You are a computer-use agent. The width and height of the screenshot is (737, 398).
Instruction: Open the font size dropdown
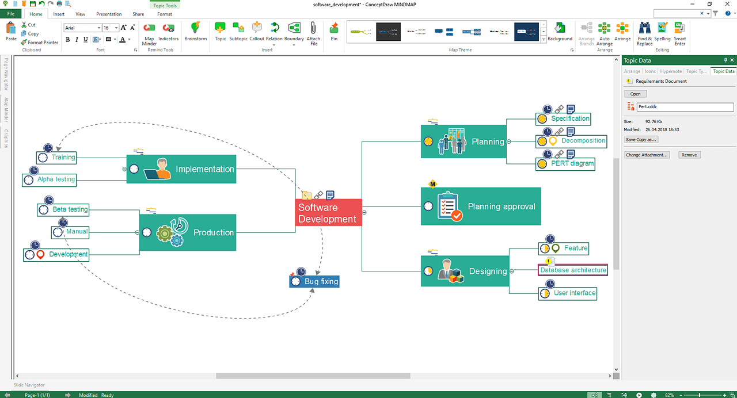coord(115,27)
